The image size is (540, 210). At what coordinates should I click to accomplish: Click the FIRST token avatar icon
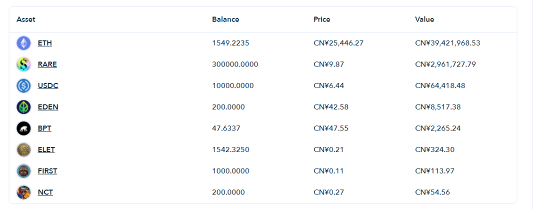[x=24, y=171]
